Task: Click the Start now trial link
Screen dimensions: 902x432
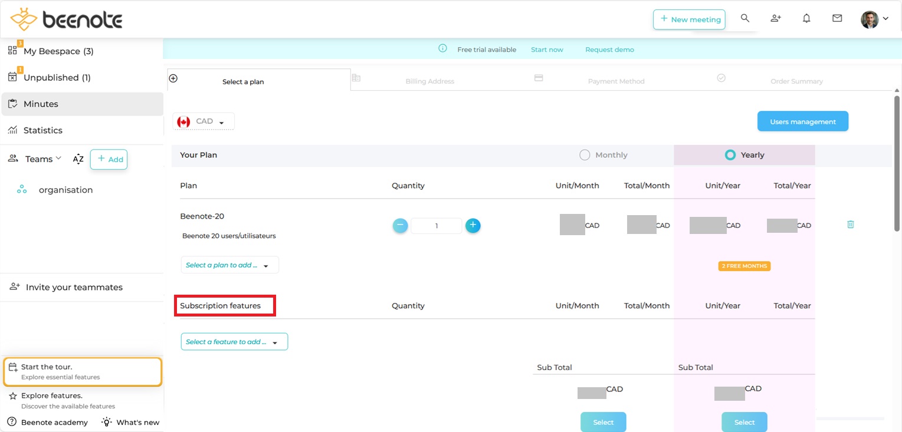Action: 547,50
